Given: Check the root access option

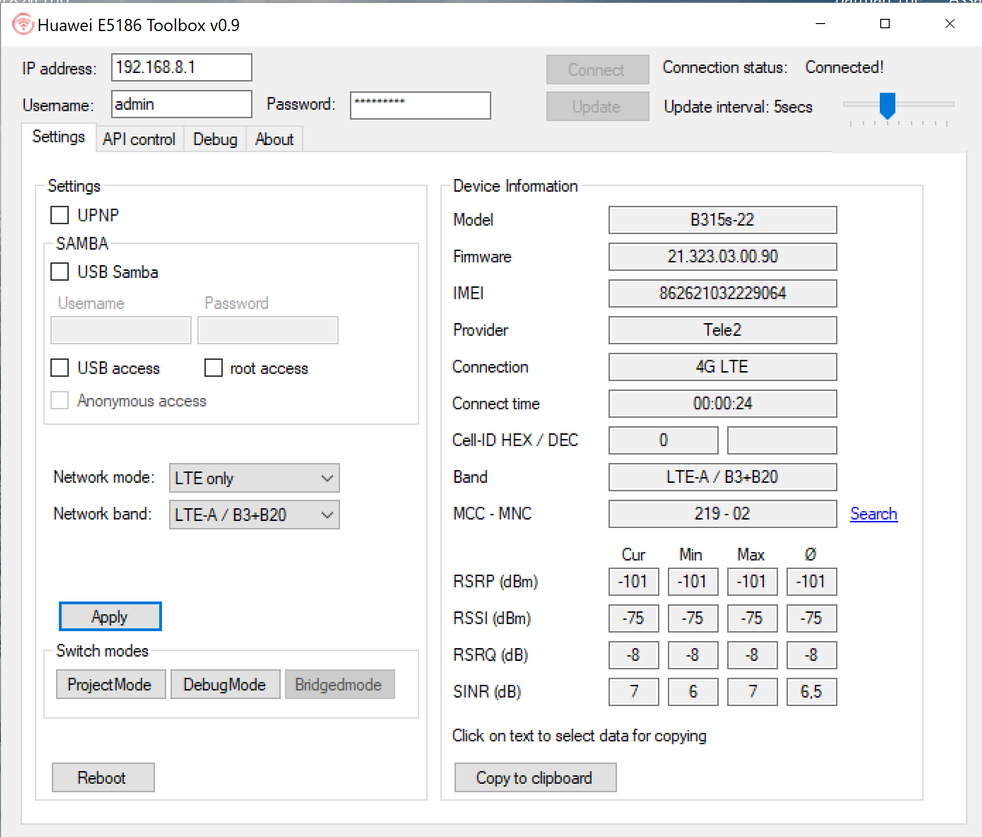Looking at the screenshot, I should pyautogui.click(x=213, y=368).
